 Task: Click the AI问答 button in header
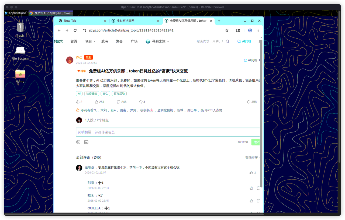[x=244, y=41]
